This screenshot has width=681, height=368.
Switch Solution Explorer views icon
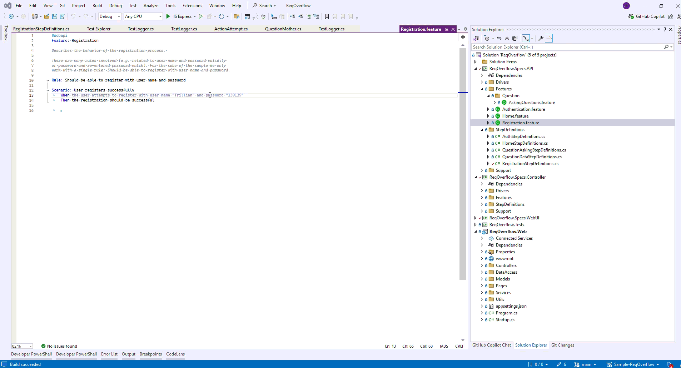[476, 38]
